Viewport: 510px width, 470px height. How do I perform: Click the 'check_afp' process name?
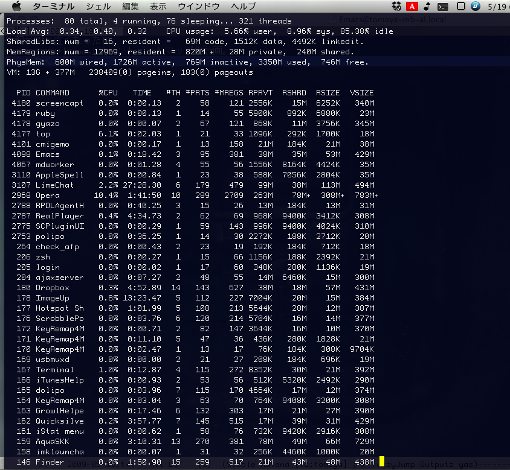(57, 247)
